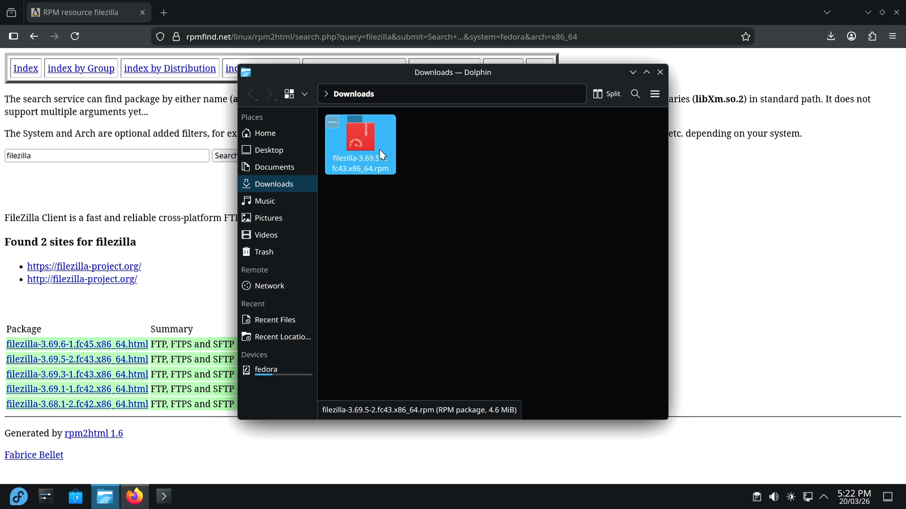Image resolution: width=906 pixels, height=509 pixels.
Task: Open Firefox sidebar toggle
Action: [14, 36]
